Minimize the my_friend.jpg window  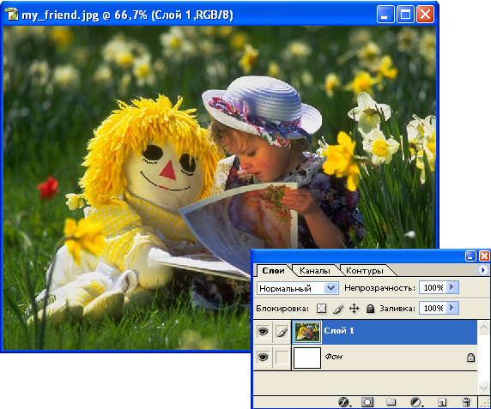(385, 15)
